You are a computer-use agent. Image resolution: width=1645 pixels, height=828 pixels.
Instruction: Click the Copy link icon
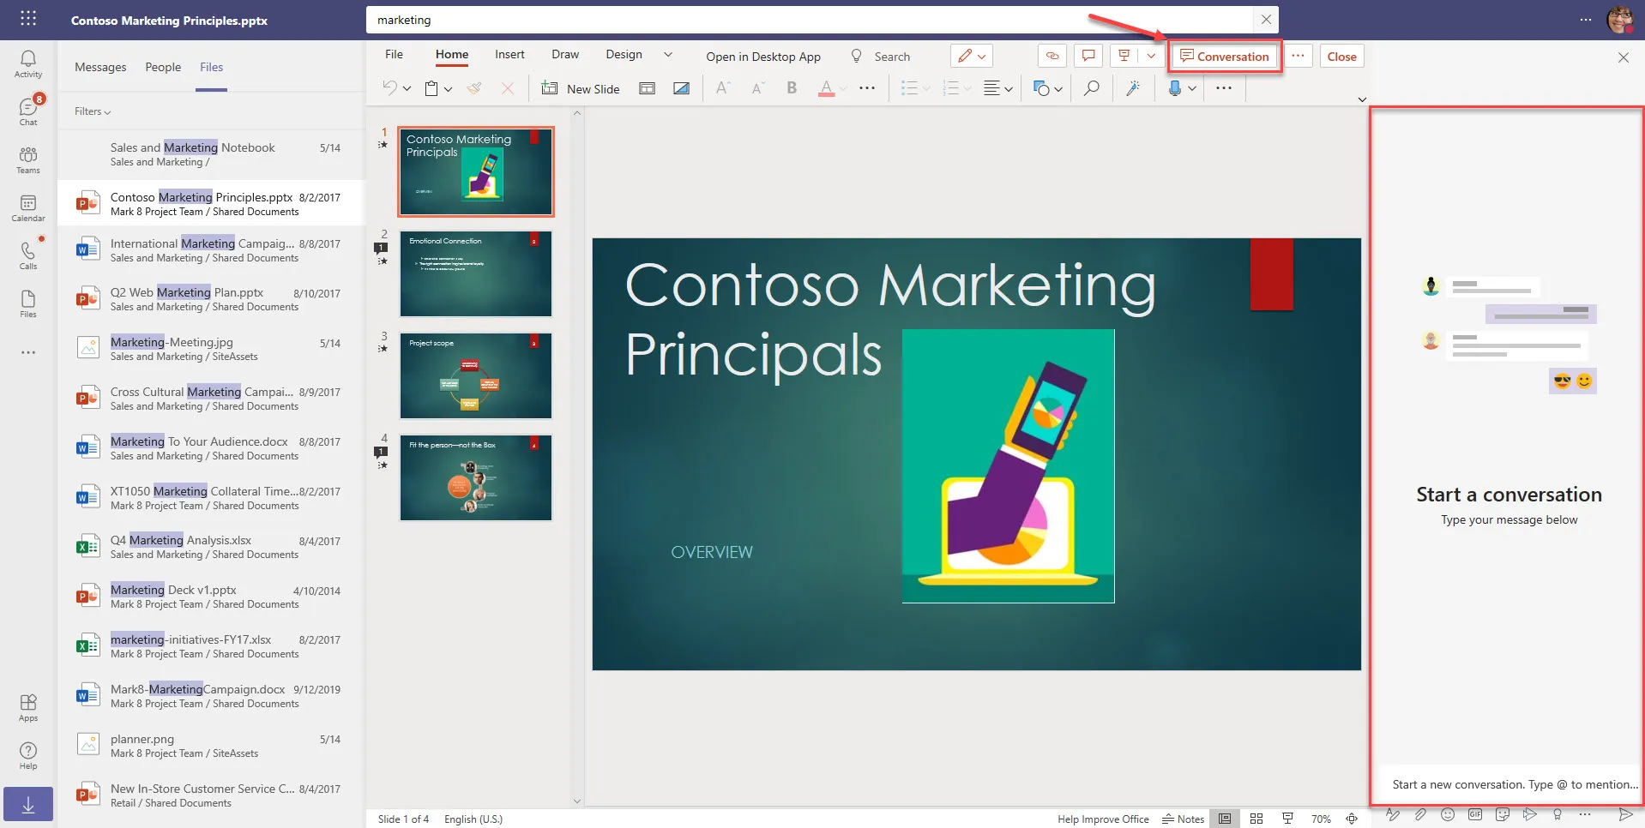[1052, 56]
